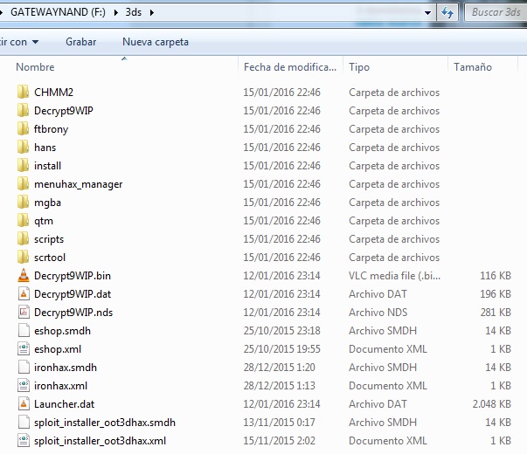Click the scripts folder icon
This screenshot has height=454, width=527.
click(24, 238)
